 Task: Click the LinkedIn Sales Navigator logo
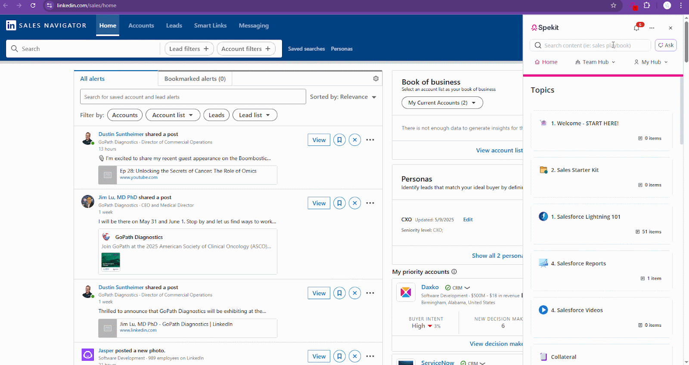pyautogui.click(x=46, y=25)
